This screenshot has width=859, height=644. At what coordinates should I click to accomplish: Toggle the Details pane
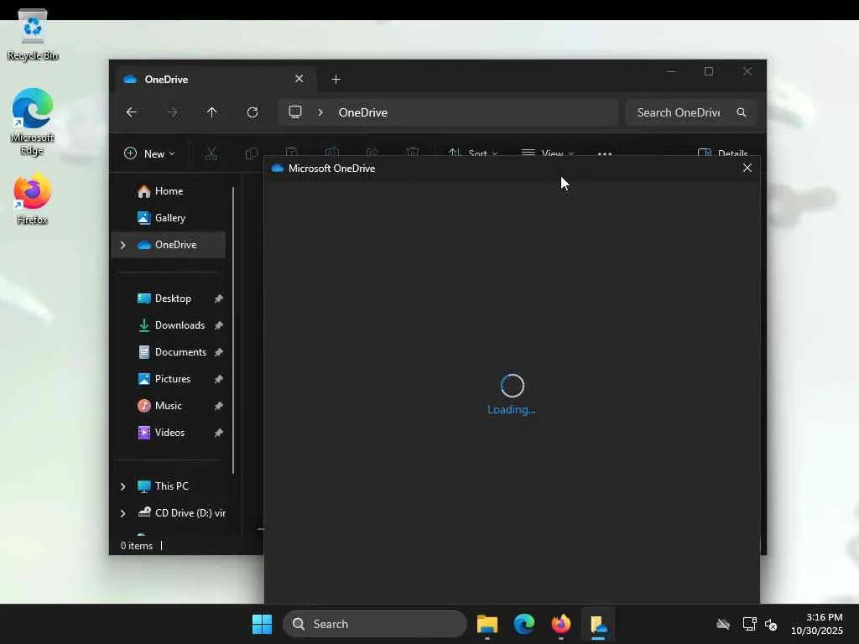(x=722, y=153)
